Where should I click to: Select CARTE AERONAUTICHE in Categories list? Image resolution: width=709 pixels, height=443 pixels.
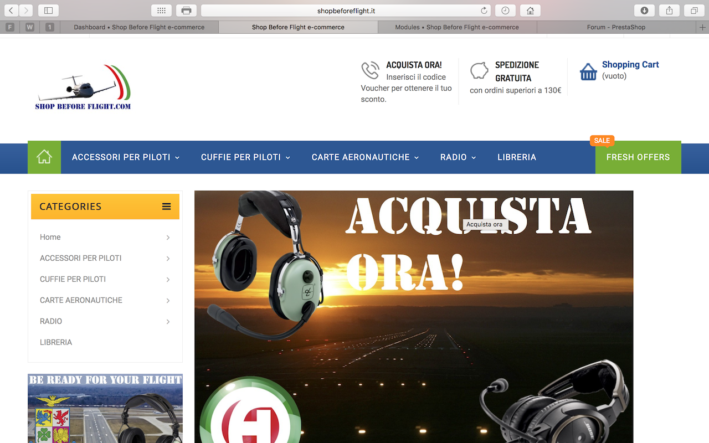pos(81,300)
